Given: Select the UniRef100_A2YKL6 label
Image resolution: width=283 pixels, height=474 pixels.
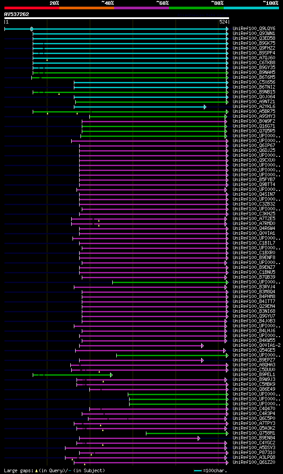Looking at the screenshot, I should point(254,107).
